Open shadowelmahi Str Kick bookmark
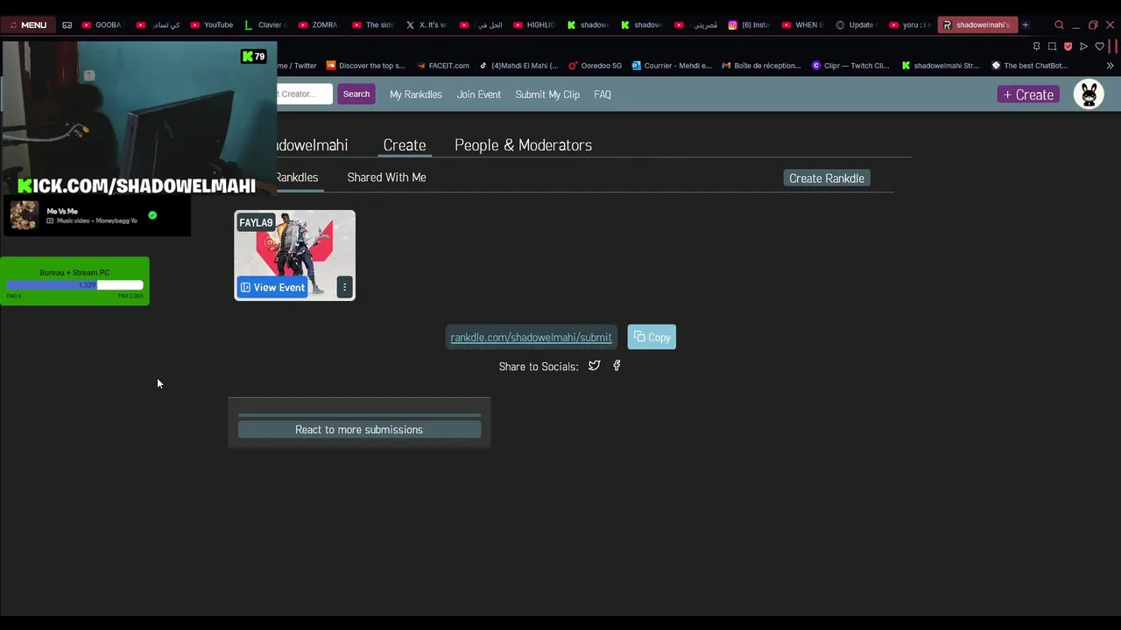Viewport: 1121px width, 630px height. [941, 66]
